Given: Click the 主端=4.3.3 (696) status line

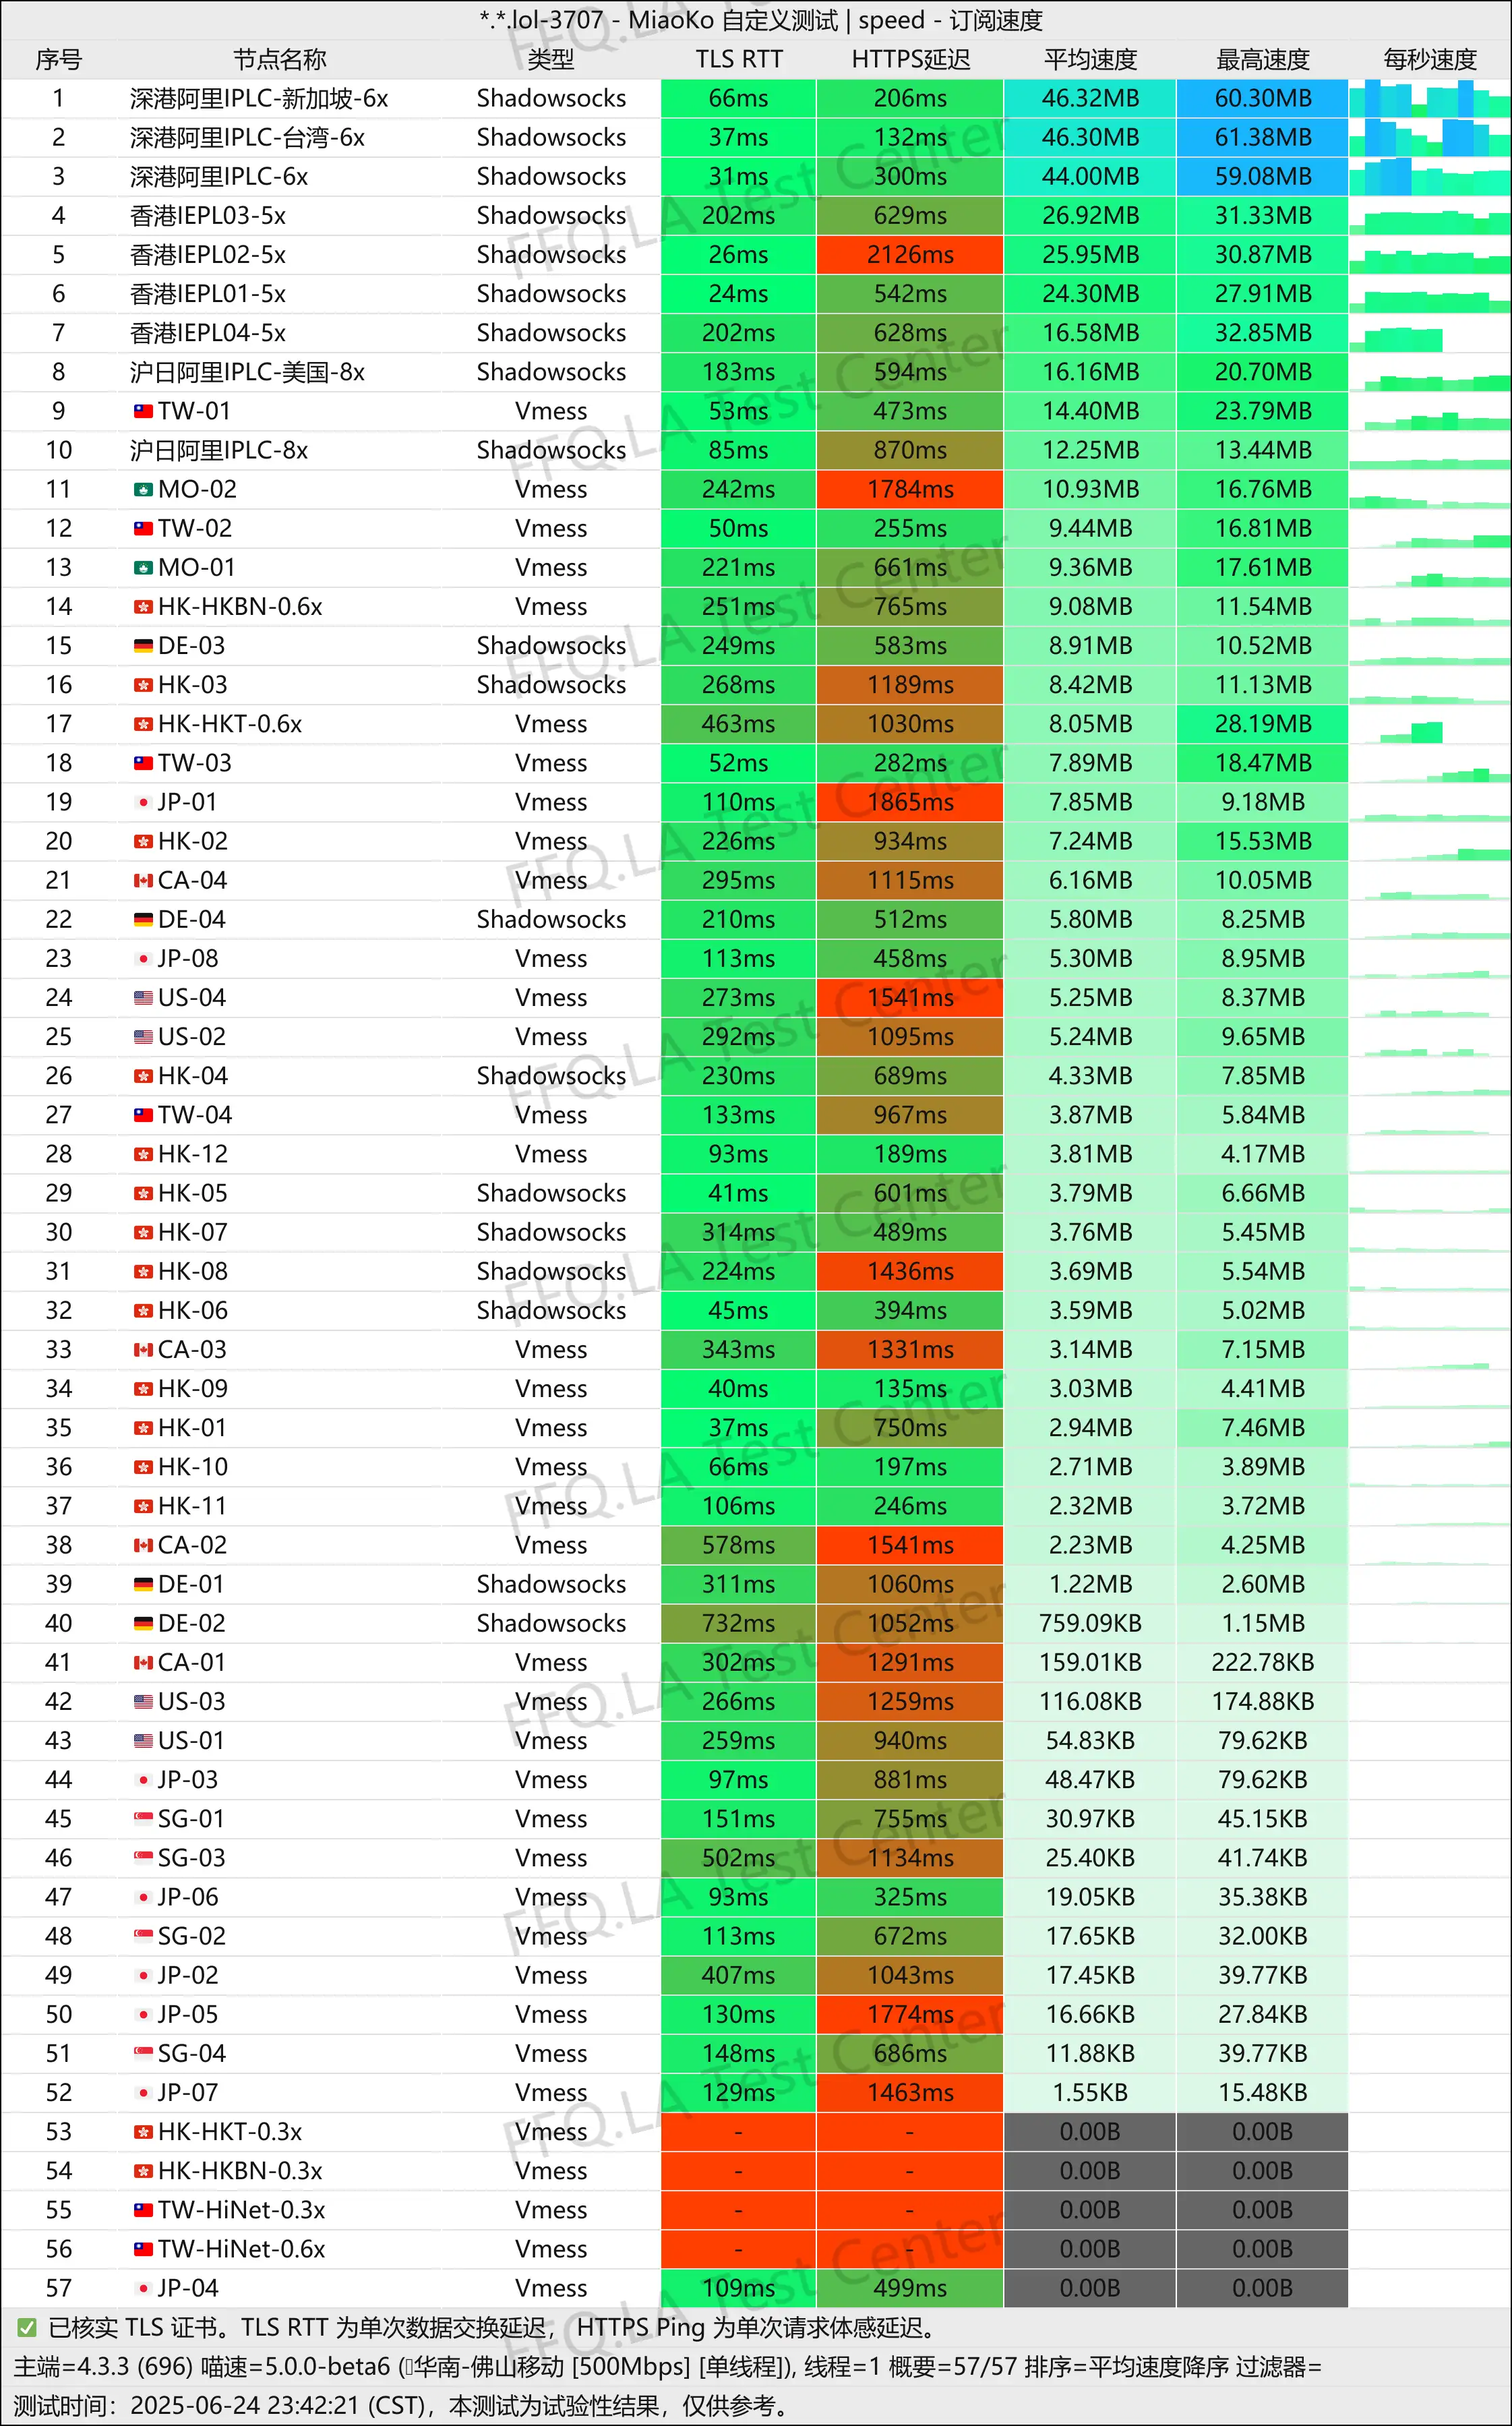Looking at the screenshot, I should click(x=667, y=2367).
